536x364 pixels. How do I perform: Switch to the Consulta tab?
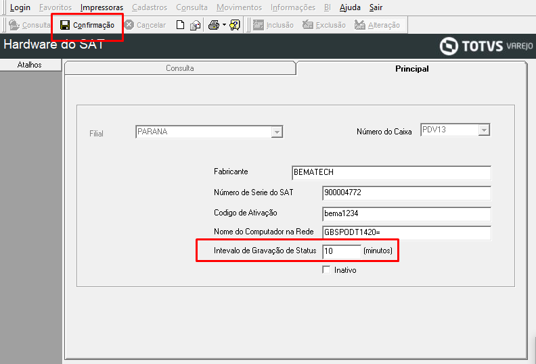(x=180, y=68)
